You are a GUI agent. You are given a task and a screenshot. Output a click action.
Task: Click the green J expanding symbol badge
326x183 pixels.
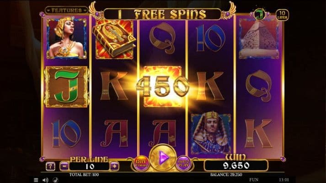point(260,14)
